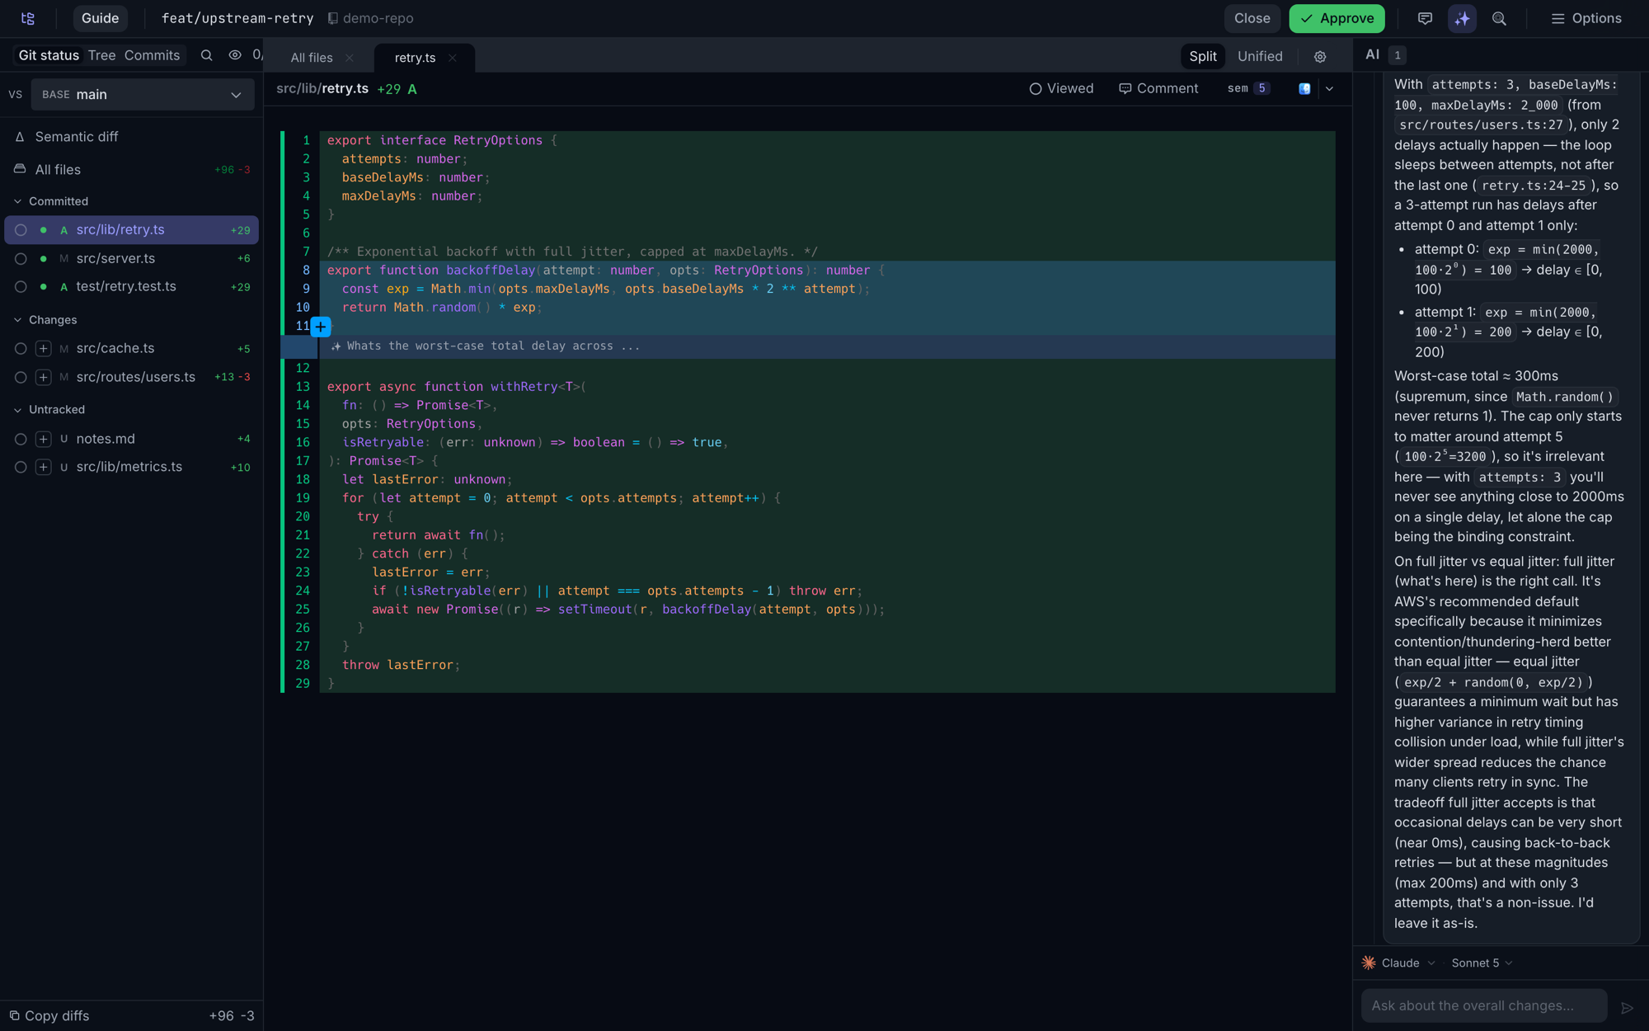Switch to the Commits tab
Image resolution: width=1649 pixels, height=1031 pixels.
pyautogui.click(x=152, y=55)
